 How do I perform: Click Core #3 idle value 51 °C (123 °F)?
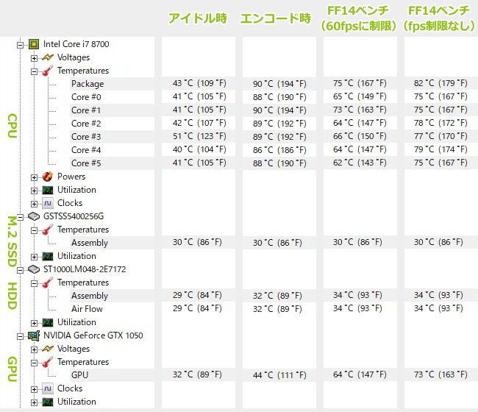click(199, 136)
